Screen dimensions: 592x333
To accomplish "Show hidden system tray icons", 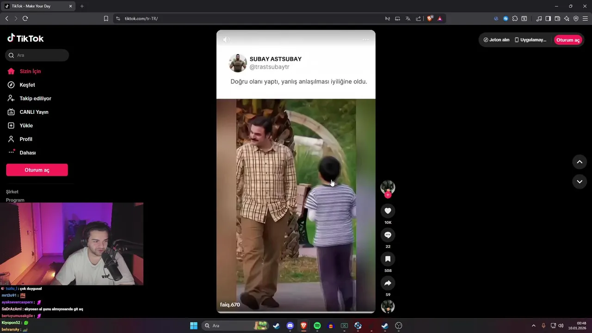I will [533, 326].
